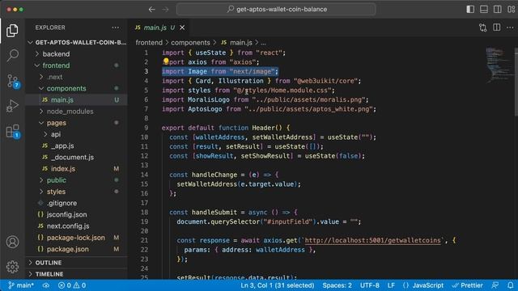Click the command center search box
The width and height of the screenshot is (518, 291).
[x=276, y=9]
